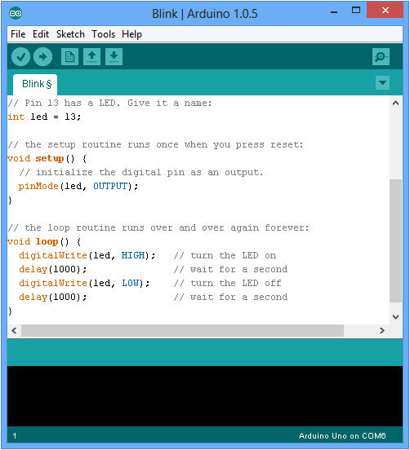
Task: Create a new sketch with the New icon
Action: point(70,57)
